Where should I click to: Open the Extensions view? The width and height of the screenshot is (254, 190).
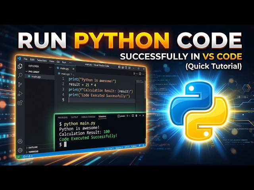(20, 103)
